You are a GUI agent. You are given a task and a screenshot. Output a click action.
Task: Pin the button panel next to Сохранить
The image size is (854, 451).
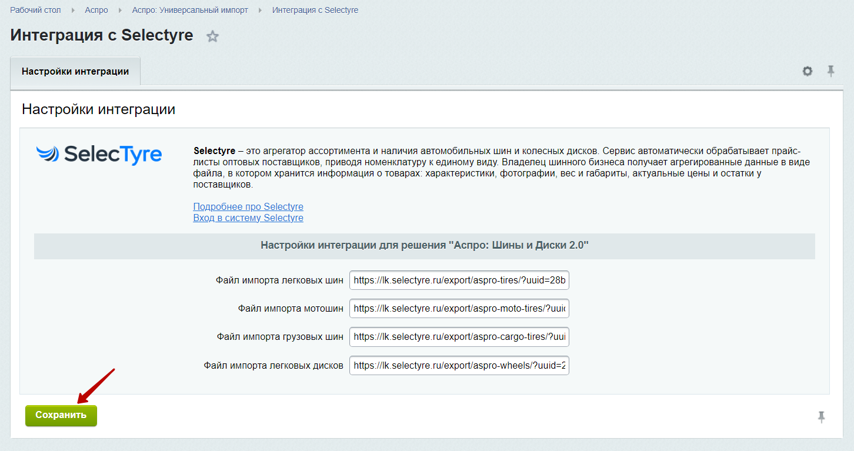pyautogui.click(x=821, y=417)
